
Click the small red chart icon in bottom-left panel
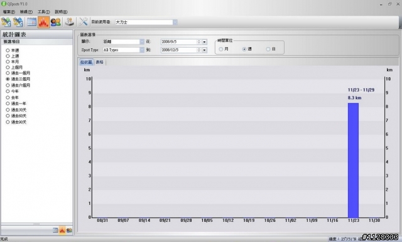[62, 230]
